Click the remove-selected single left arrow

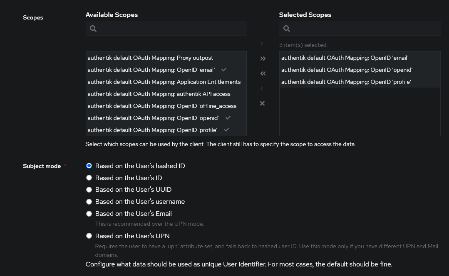point(262,88)
